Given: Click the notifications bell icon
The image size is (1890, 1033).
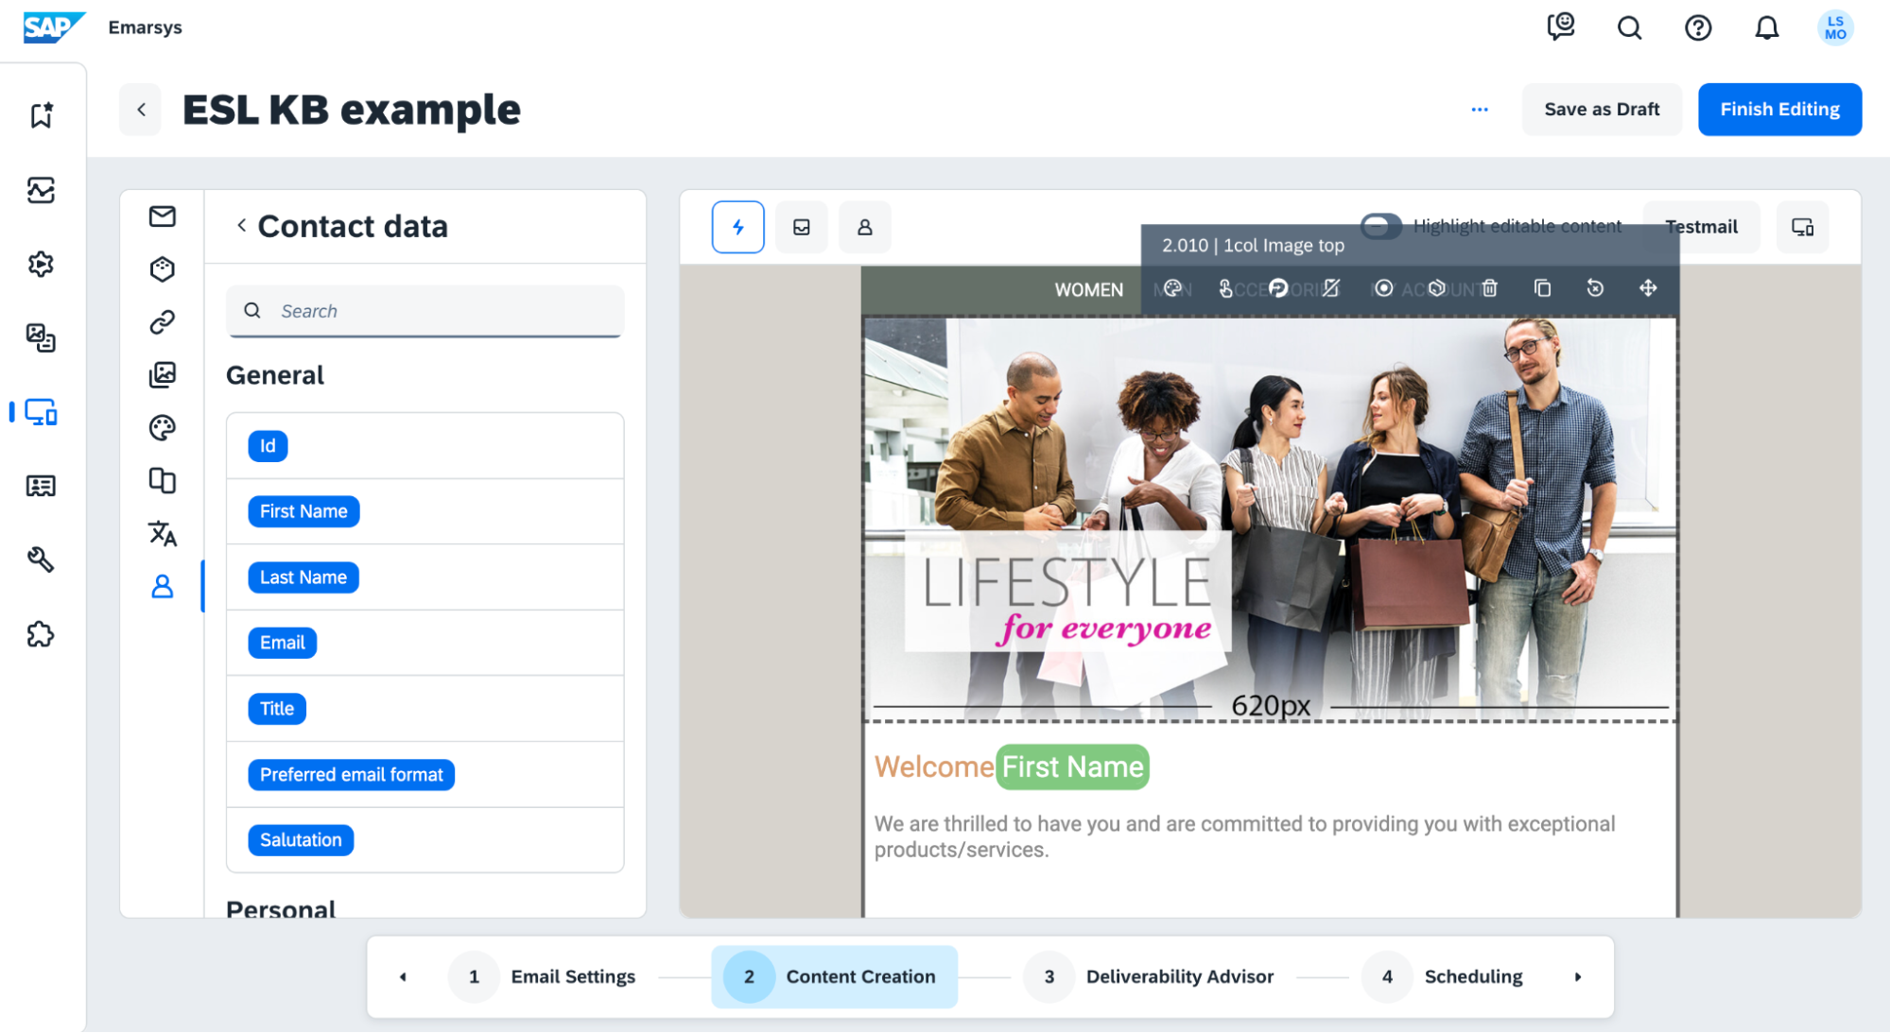Looking at the screenshot, I should (1766, 27).
